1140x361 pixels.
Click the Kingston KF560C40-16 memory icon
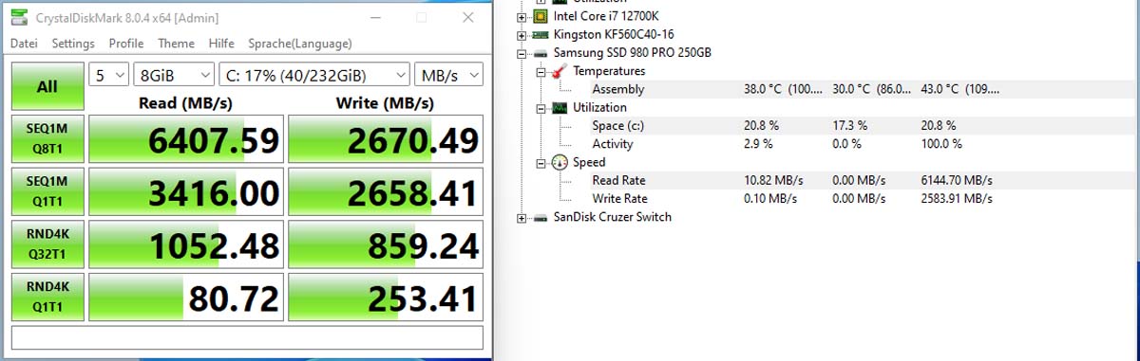(540, 34)
